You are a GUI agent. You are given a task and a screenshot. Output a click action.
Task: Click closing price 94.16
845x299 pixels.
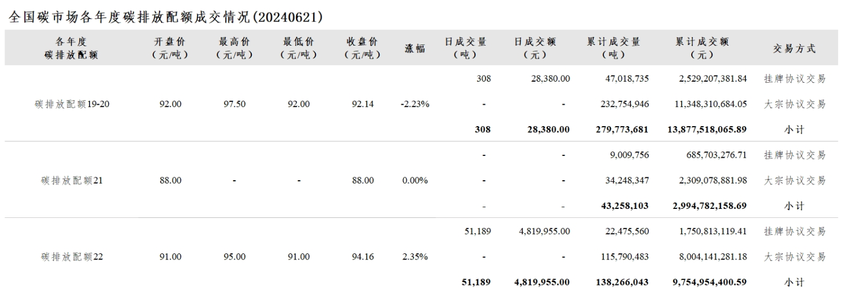coord(363,257)
